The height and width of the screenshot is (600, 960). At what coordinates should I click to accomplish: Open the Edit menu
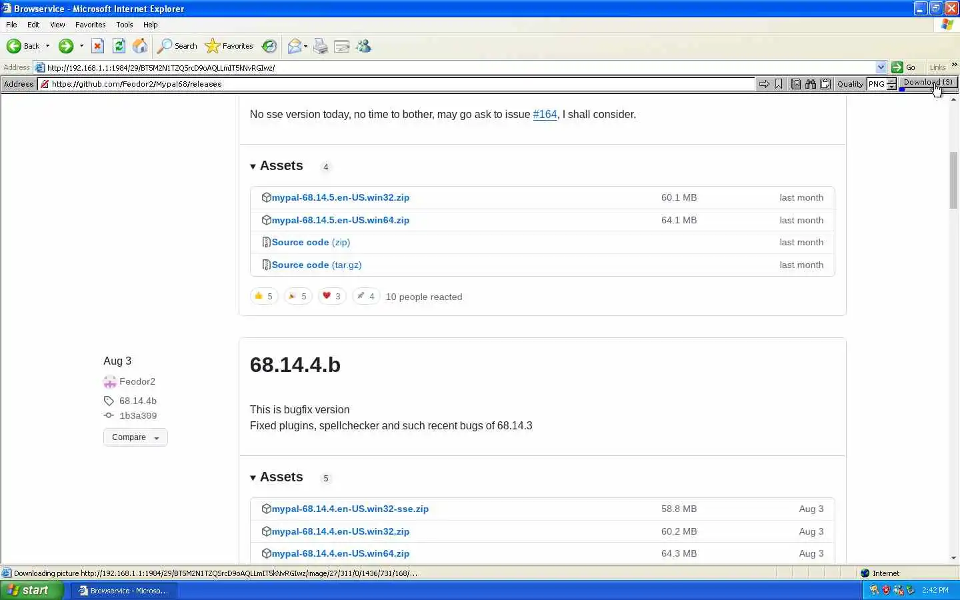click(x=33, y=25)
